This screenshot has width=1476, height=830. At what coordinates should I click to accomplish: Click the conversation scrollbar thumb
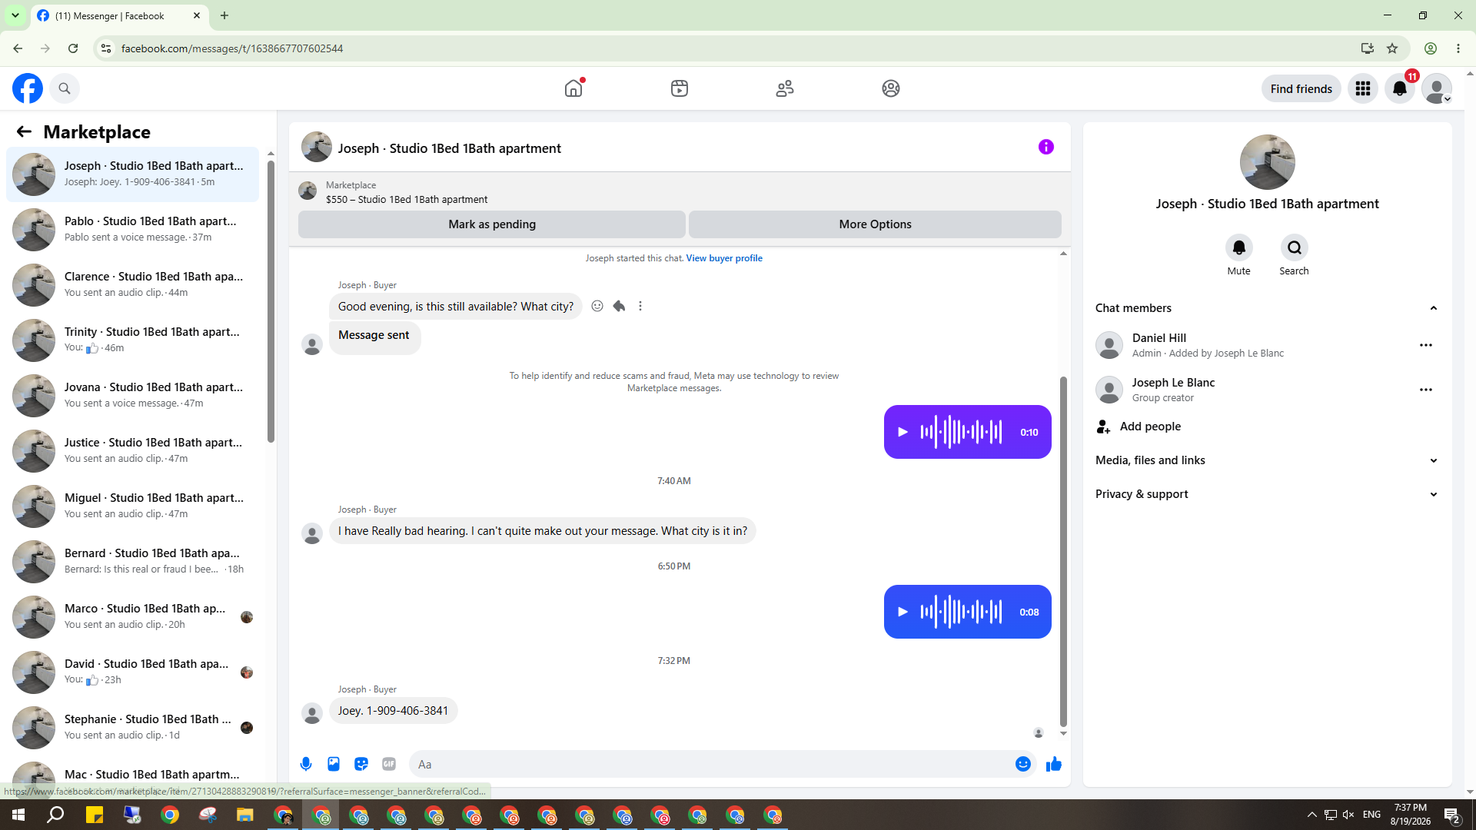tap(1064, 551)
